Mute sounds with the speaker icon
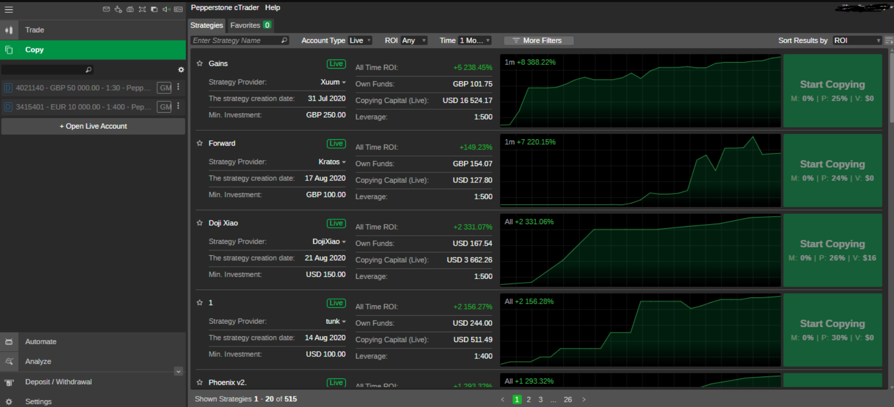Image resolution: width=894 pixels, height=407 pixels. [x=166, y=9]
